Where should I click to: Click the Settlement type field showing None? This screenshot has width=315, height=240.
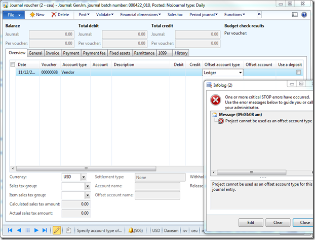pyautogui.click(x=160, y=178)
